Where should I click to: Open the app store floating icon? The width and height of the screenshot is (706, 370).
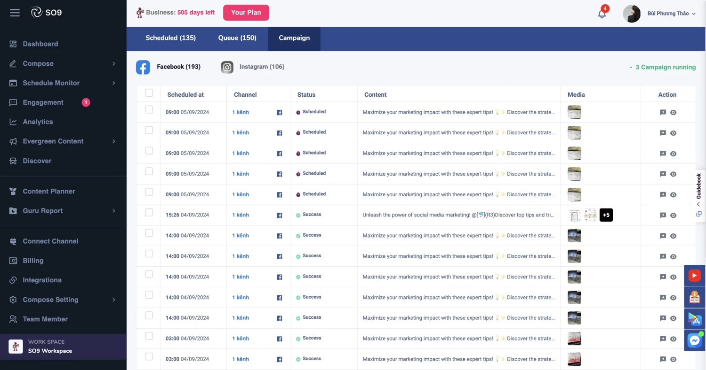695,319
